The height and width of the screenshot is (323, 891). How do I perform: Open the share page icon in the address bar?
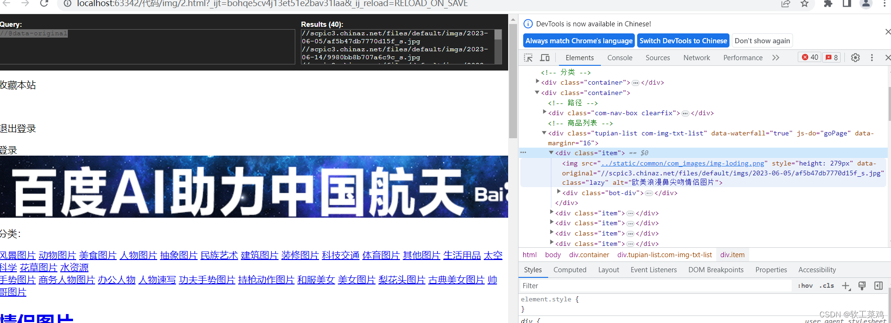pos(786,4)
